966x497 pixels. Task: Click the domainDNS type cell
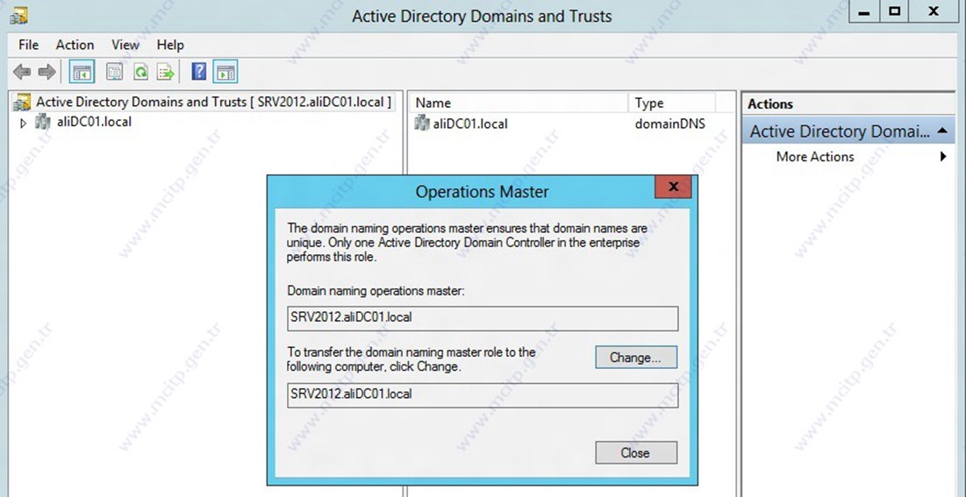tap(669, 124)
